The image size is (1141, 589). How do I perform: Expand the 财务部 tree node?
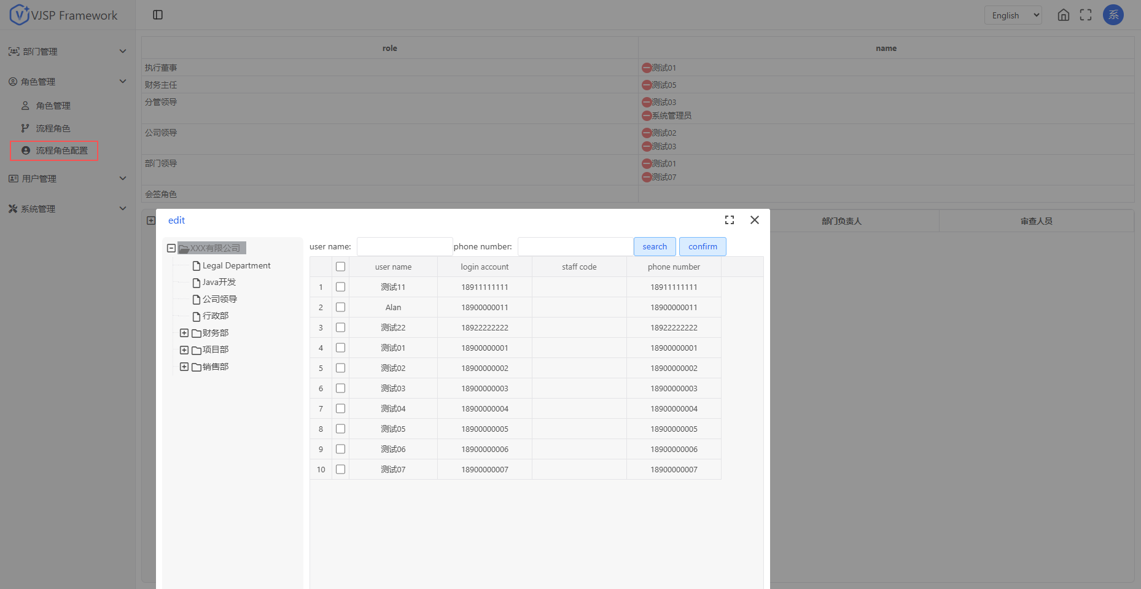(x=184, y=333)
